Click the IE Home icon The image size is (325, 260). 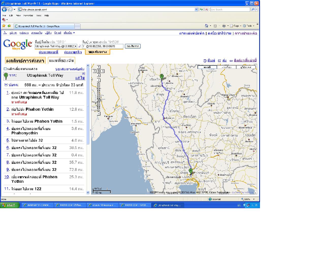(207, 26)
